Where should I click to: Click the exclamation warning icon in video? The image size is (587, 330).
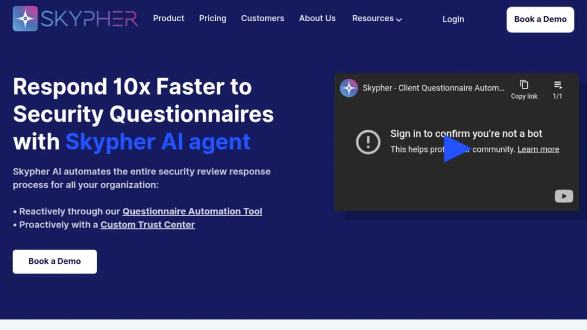pyautogui.click(x=368, y=142)
